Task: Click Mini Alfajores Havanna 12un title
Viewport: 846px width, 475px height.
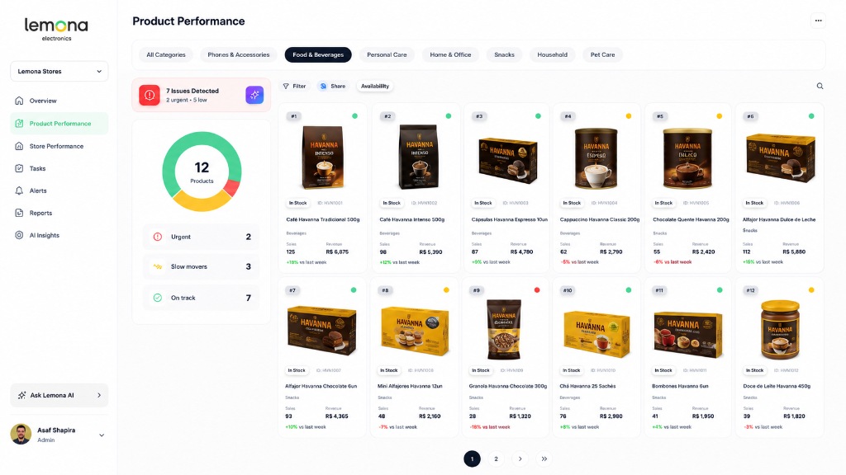Action: [x=410, y=386]
